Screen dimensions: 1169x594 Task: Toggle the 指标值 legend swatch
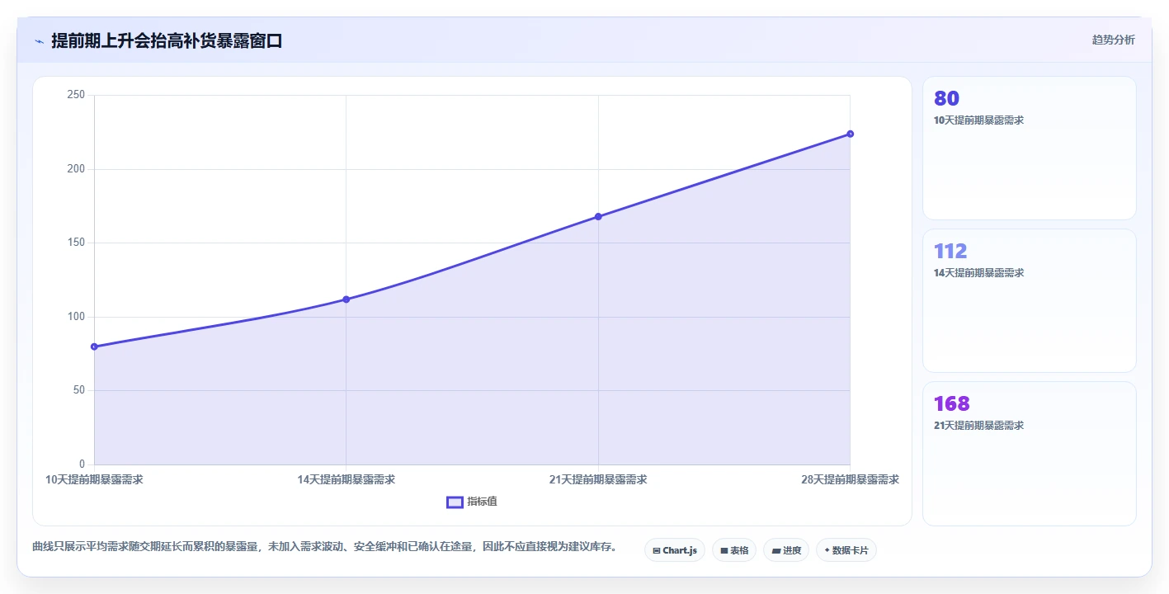coord(455,502)
